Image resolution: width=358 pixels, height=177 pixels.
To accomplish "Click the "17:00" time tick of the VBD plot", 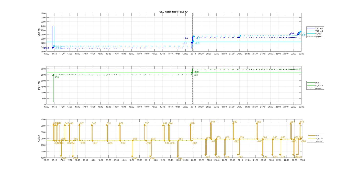I will pyautogui.click(x=47, y=54).
